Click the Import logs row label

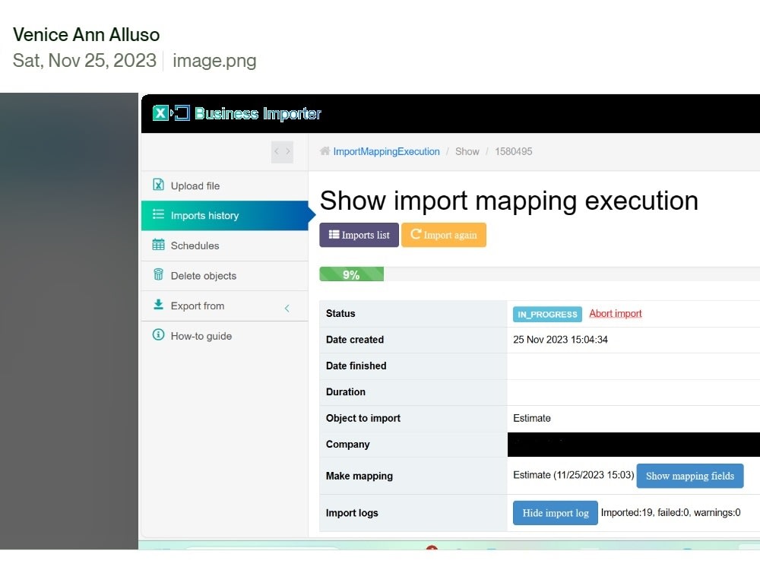point(352,513)
